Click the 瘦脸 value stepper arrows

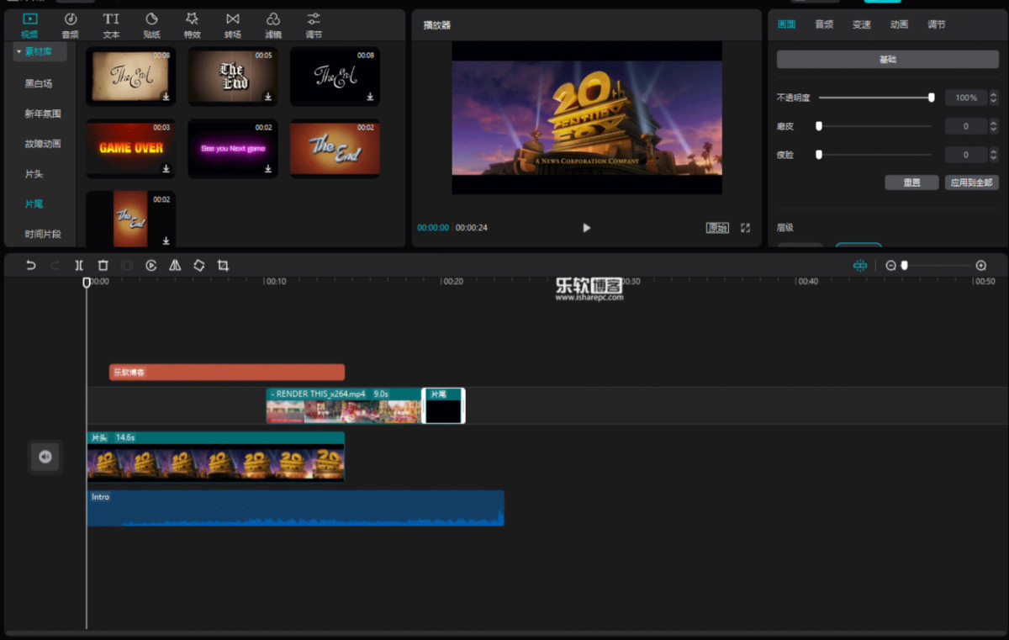pyautogui.click(x=994, y=155)
